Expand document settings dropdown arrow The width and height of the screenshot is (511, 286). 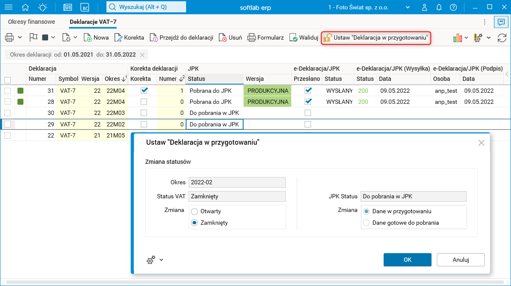(75, 37)
